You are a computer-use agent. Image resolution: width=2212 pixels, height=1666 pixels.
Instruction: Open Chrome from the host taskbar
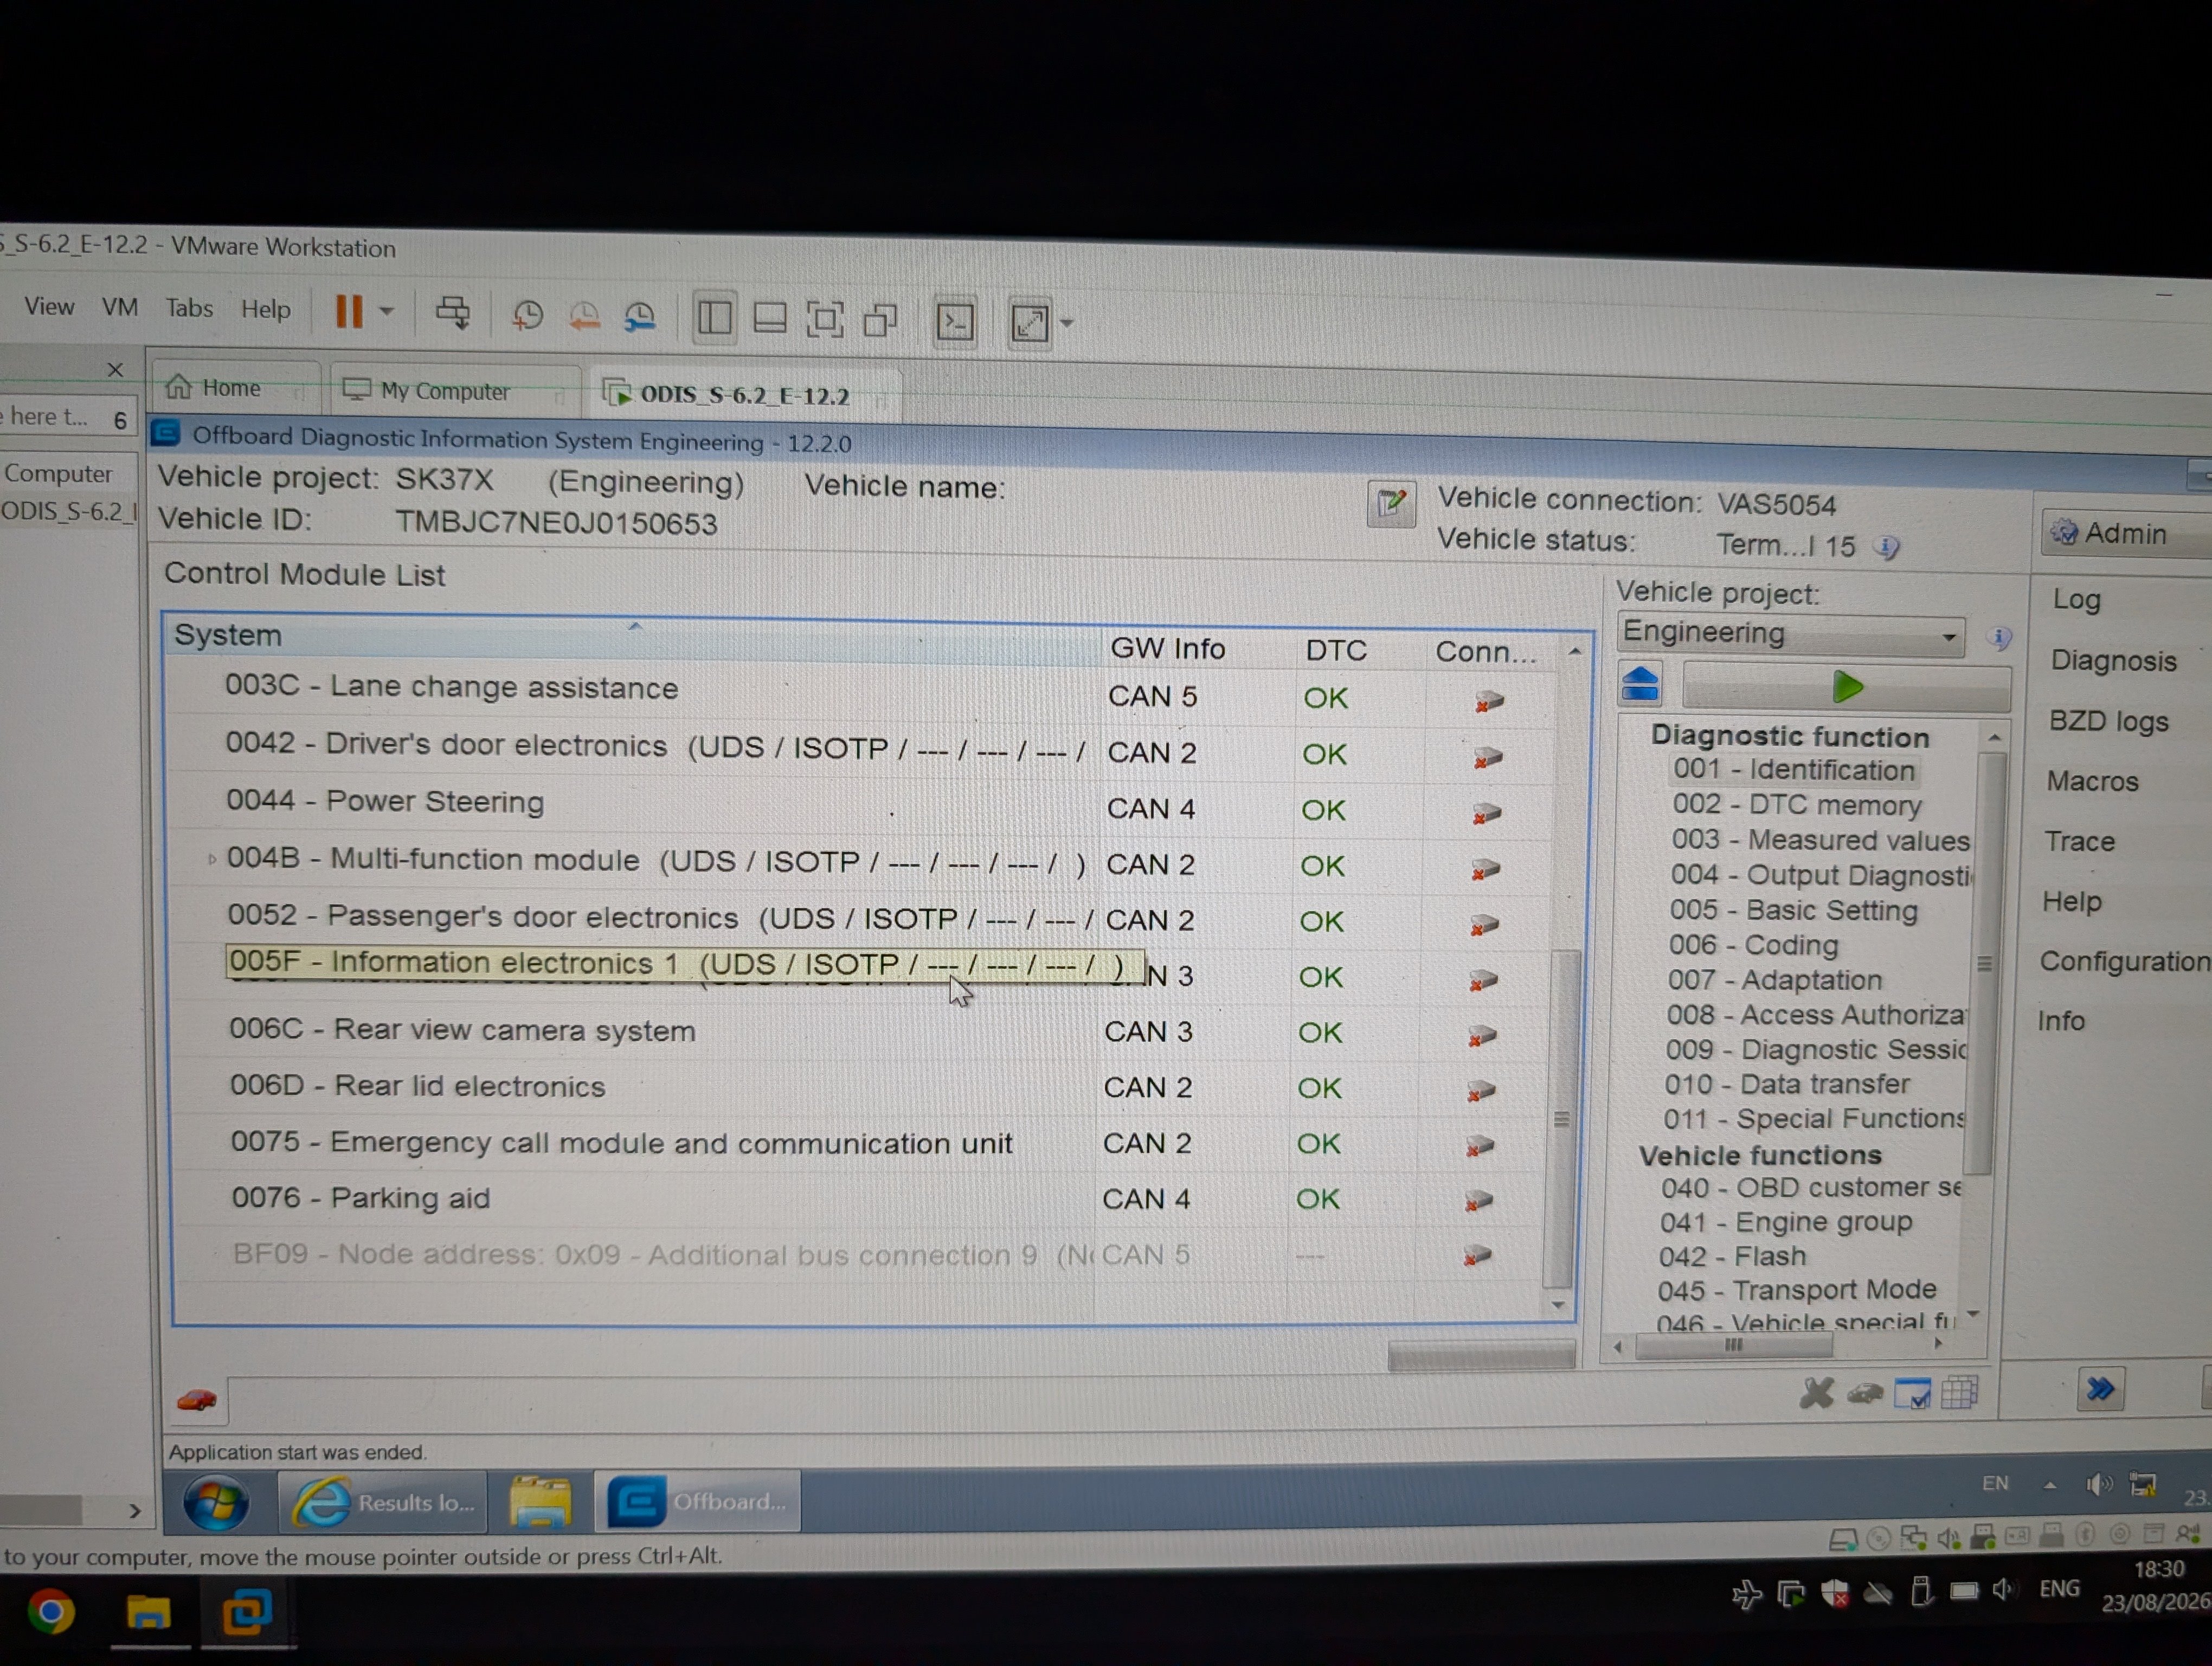pos(50,1612)
